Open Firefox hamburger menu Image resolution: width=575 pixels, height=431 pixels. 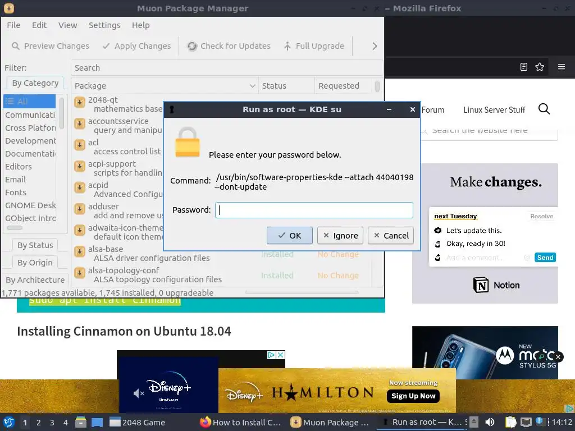coord(562,67)
